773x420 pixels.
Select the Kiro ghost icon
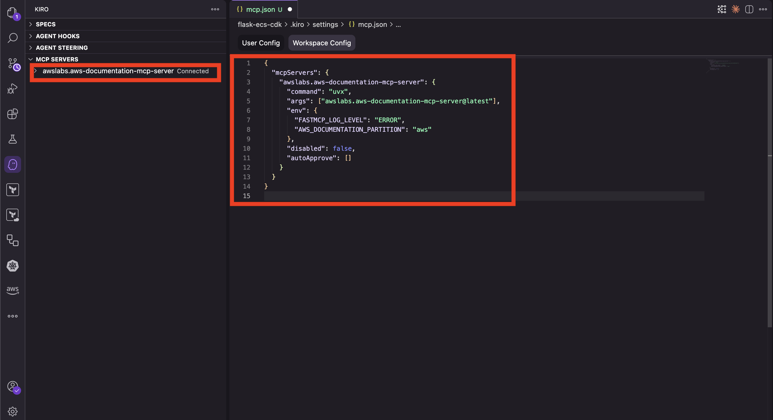click(12, 164)
